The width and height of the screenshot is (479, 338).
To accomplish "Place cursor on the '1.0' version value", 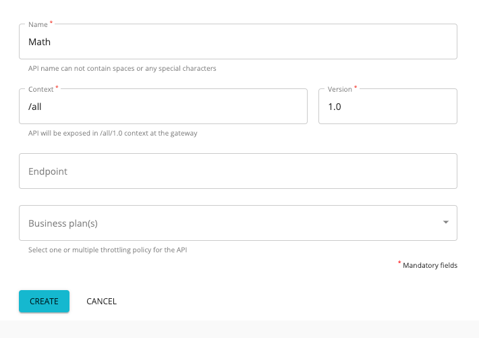I will click(x=335, y=107).
